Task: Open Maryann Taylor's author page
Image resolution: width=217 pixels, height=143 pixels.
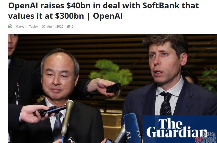Action: pos(27,27)
